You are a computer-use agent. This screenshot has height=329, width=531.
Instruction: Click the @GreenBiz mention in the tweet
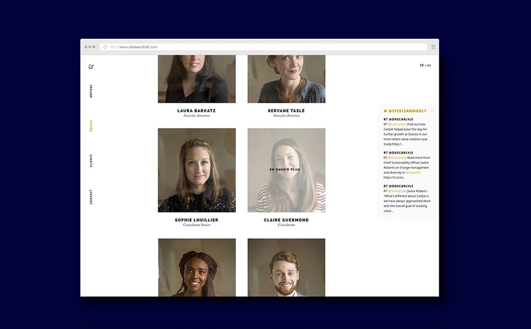pos(413,172)
